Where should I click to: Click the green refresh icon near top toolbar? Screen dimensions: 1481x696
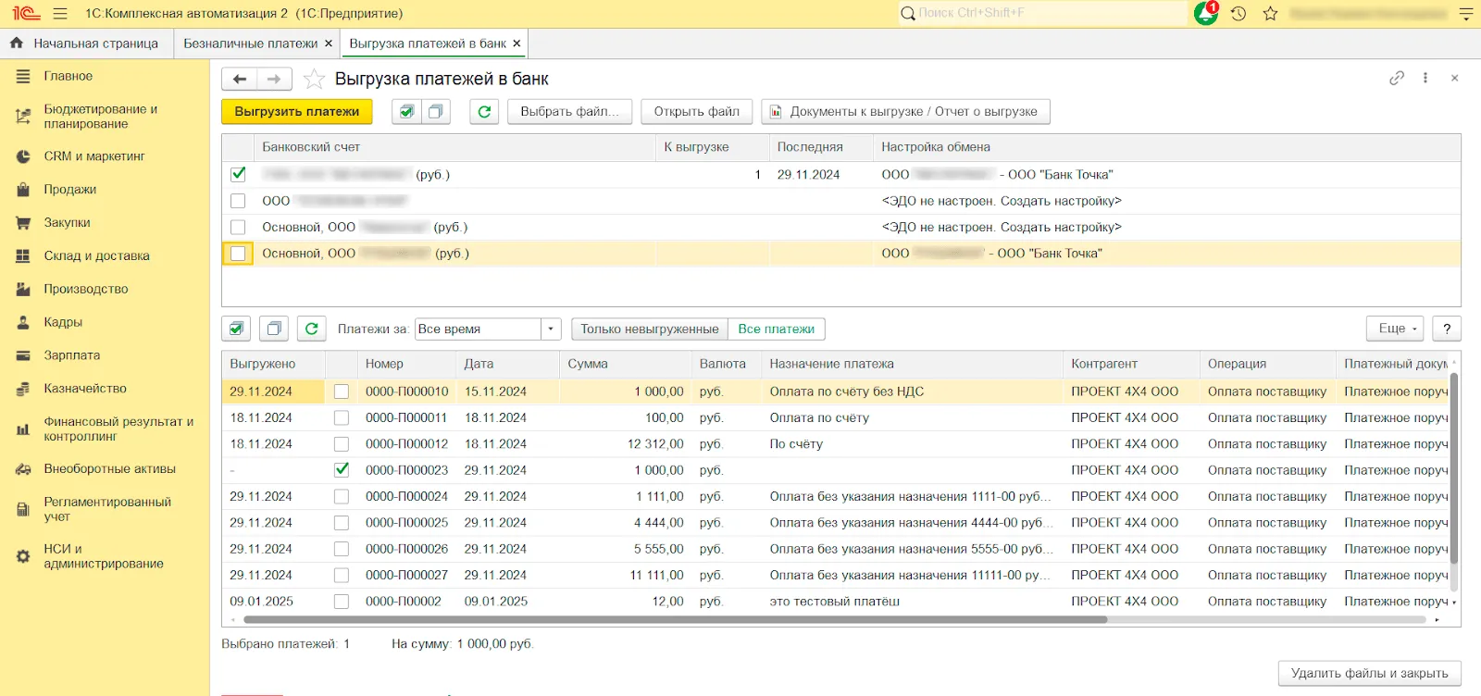(483, 112)
